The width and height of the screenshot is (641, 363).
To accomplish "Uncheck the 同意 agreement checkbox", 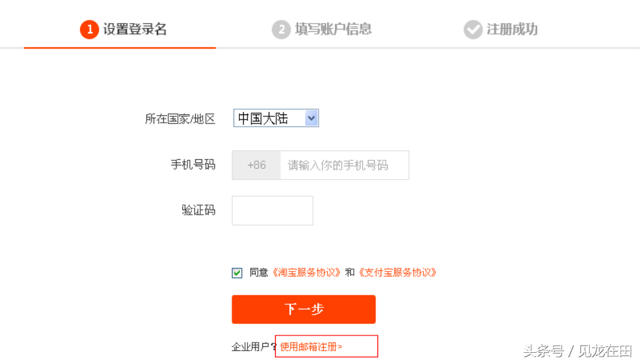I will click(x=237, y=273).
